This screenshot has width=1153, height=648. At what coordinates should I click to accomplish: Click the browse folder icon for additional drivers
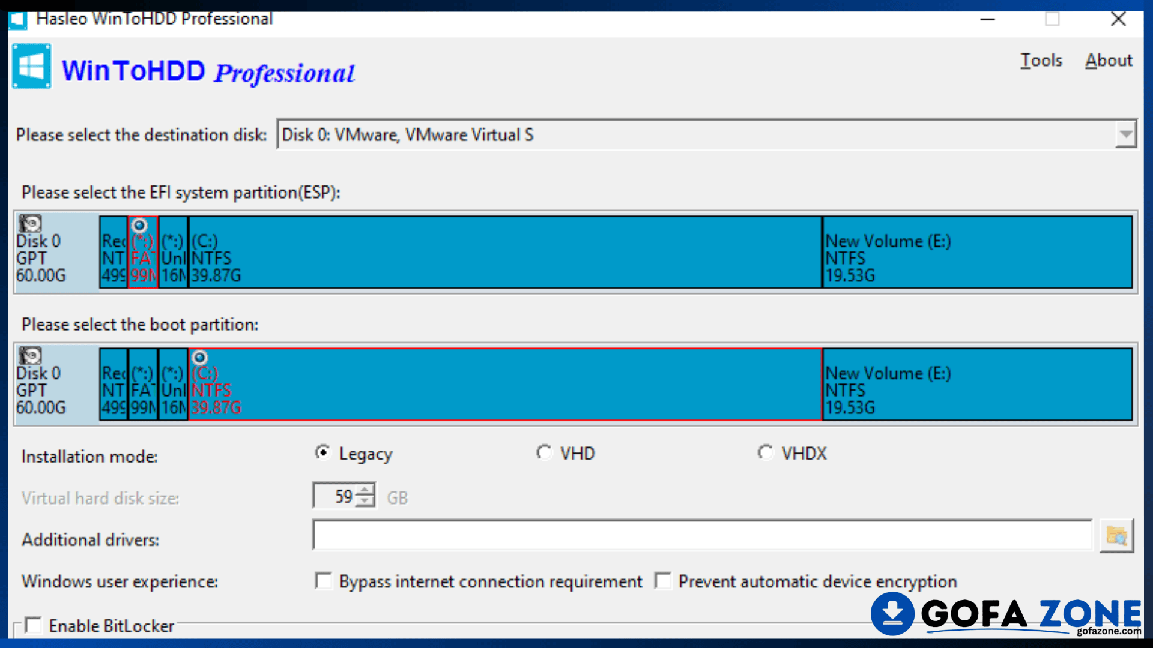coord(1116,536)
